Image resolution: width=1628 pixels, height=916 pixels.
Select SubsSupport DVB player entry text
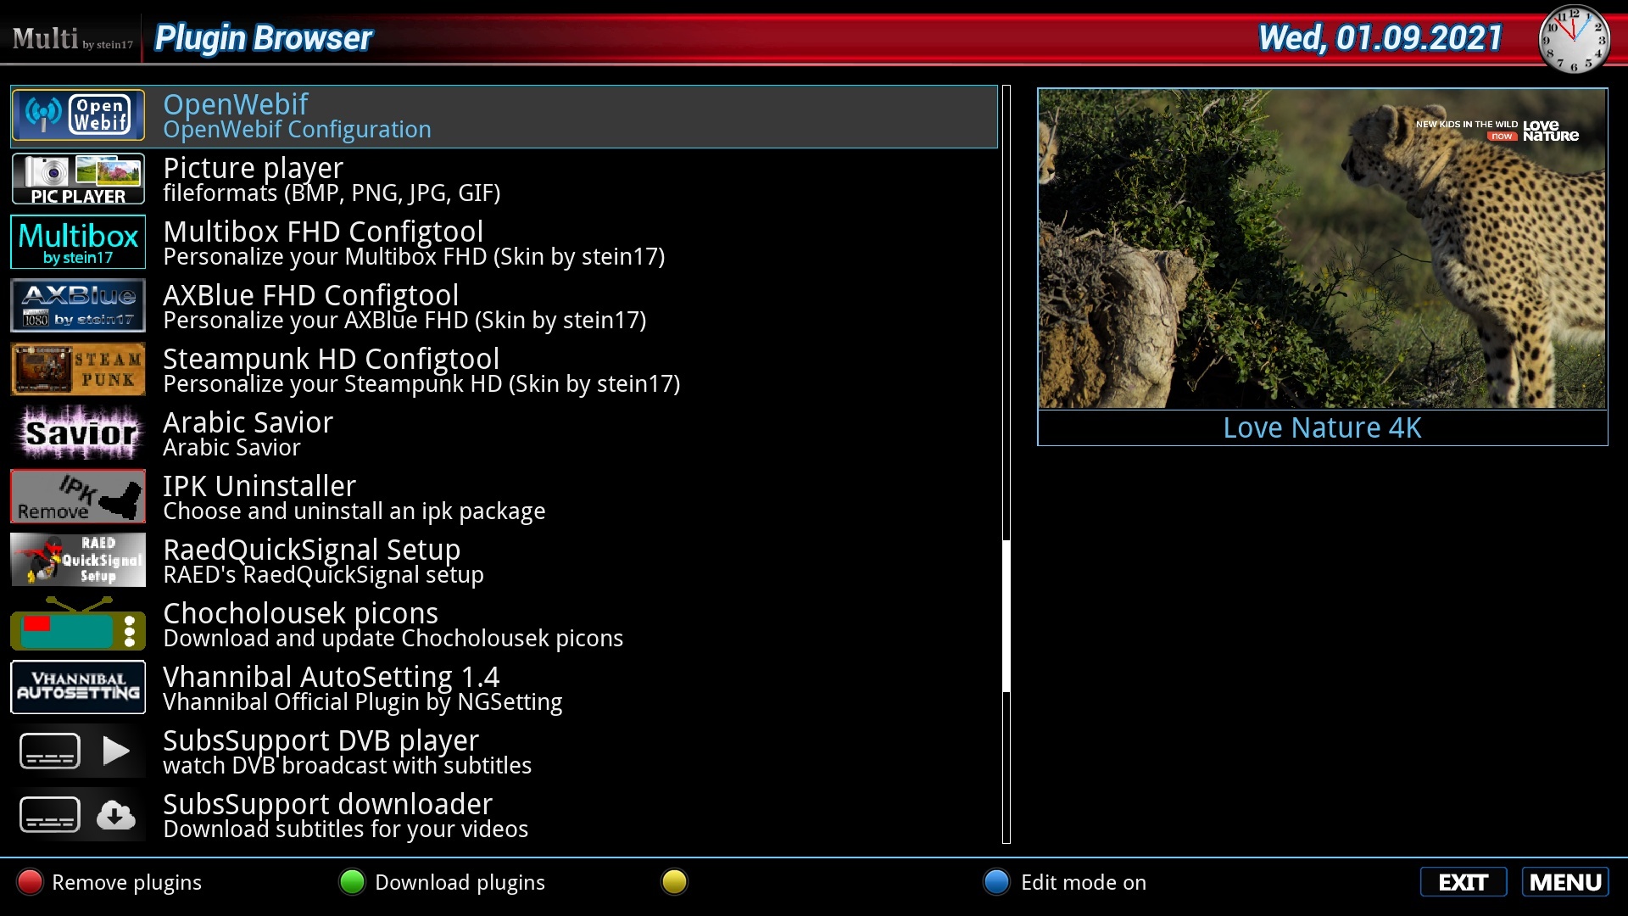pyautogui.click(x=347, y=752)
